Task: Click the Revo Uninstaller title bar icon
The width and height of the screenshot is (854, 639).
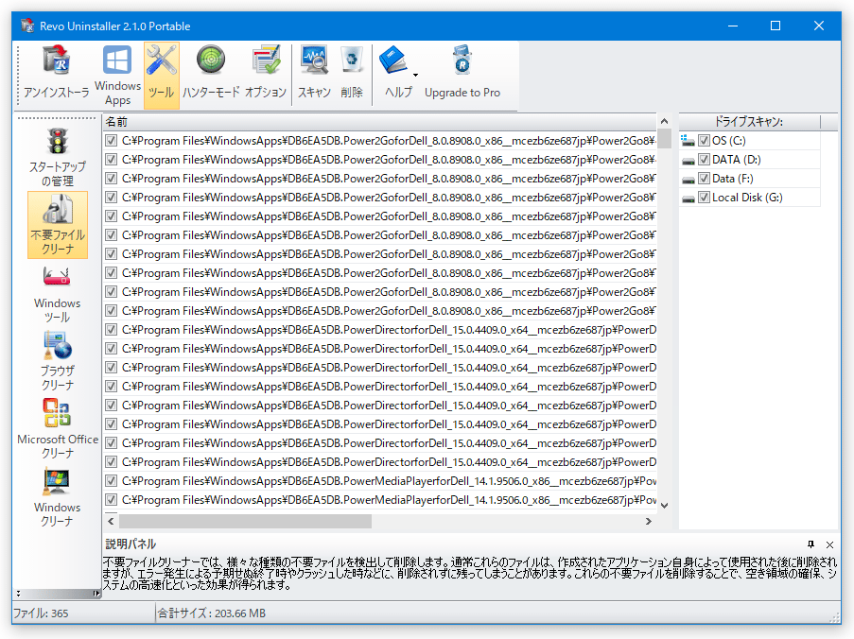Action: pyautogui.click(x=27, y=26)
